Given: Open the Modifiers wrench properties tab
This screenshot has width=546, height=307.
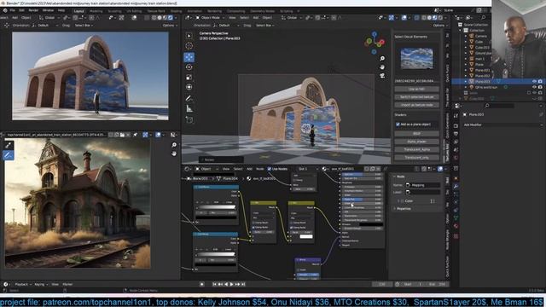Looking at the screenshot, I should (456, 187).
